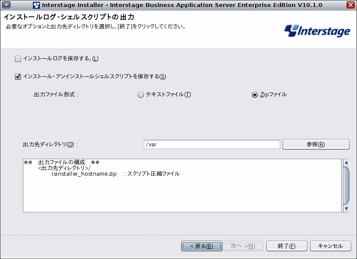The width and height of the screenshot is (357, 259).
Task: Click the 出力先ディレクトリ input field
Action: tap(212, 145)
